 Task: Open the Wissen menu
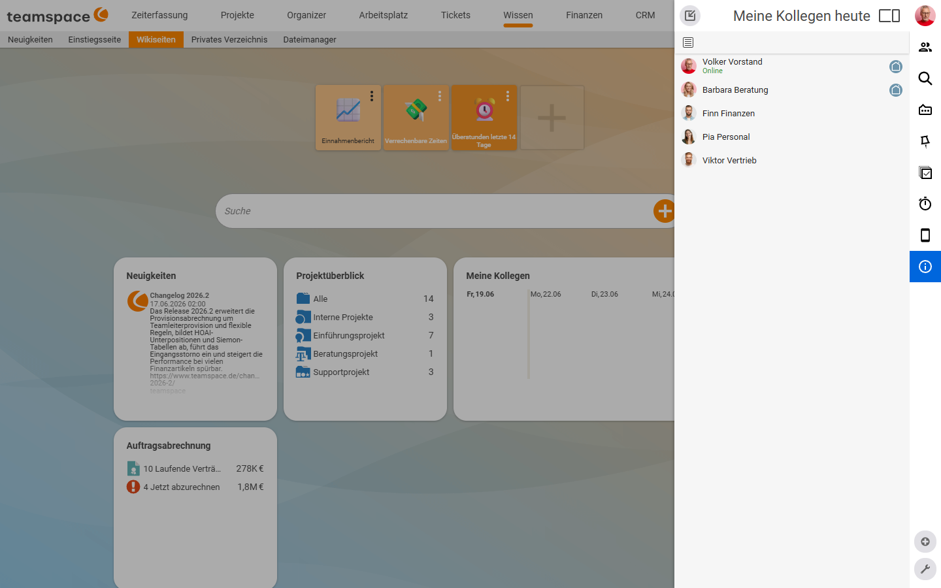(x=518, y=15)
